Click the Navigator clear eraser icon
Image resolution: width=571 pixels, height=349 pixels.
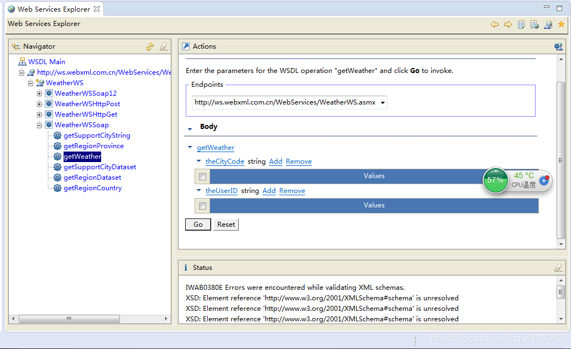[x=164, y=46]
